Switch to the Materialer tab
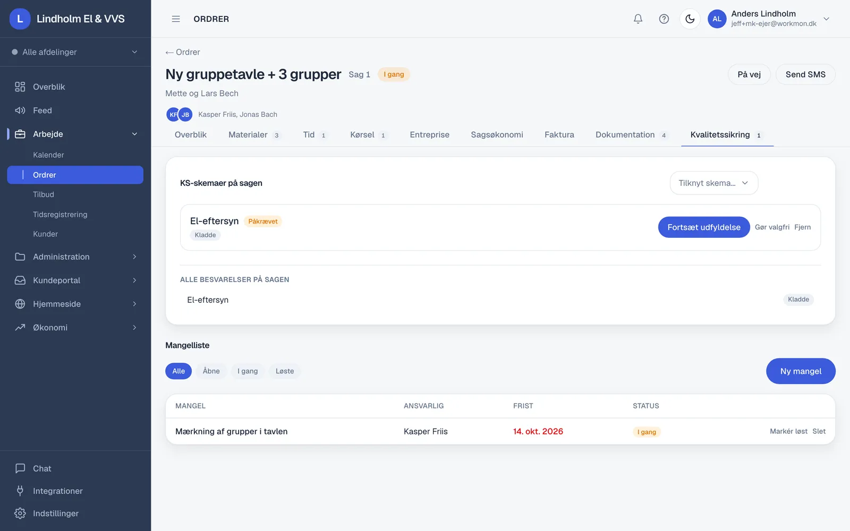 pos(254,135)
